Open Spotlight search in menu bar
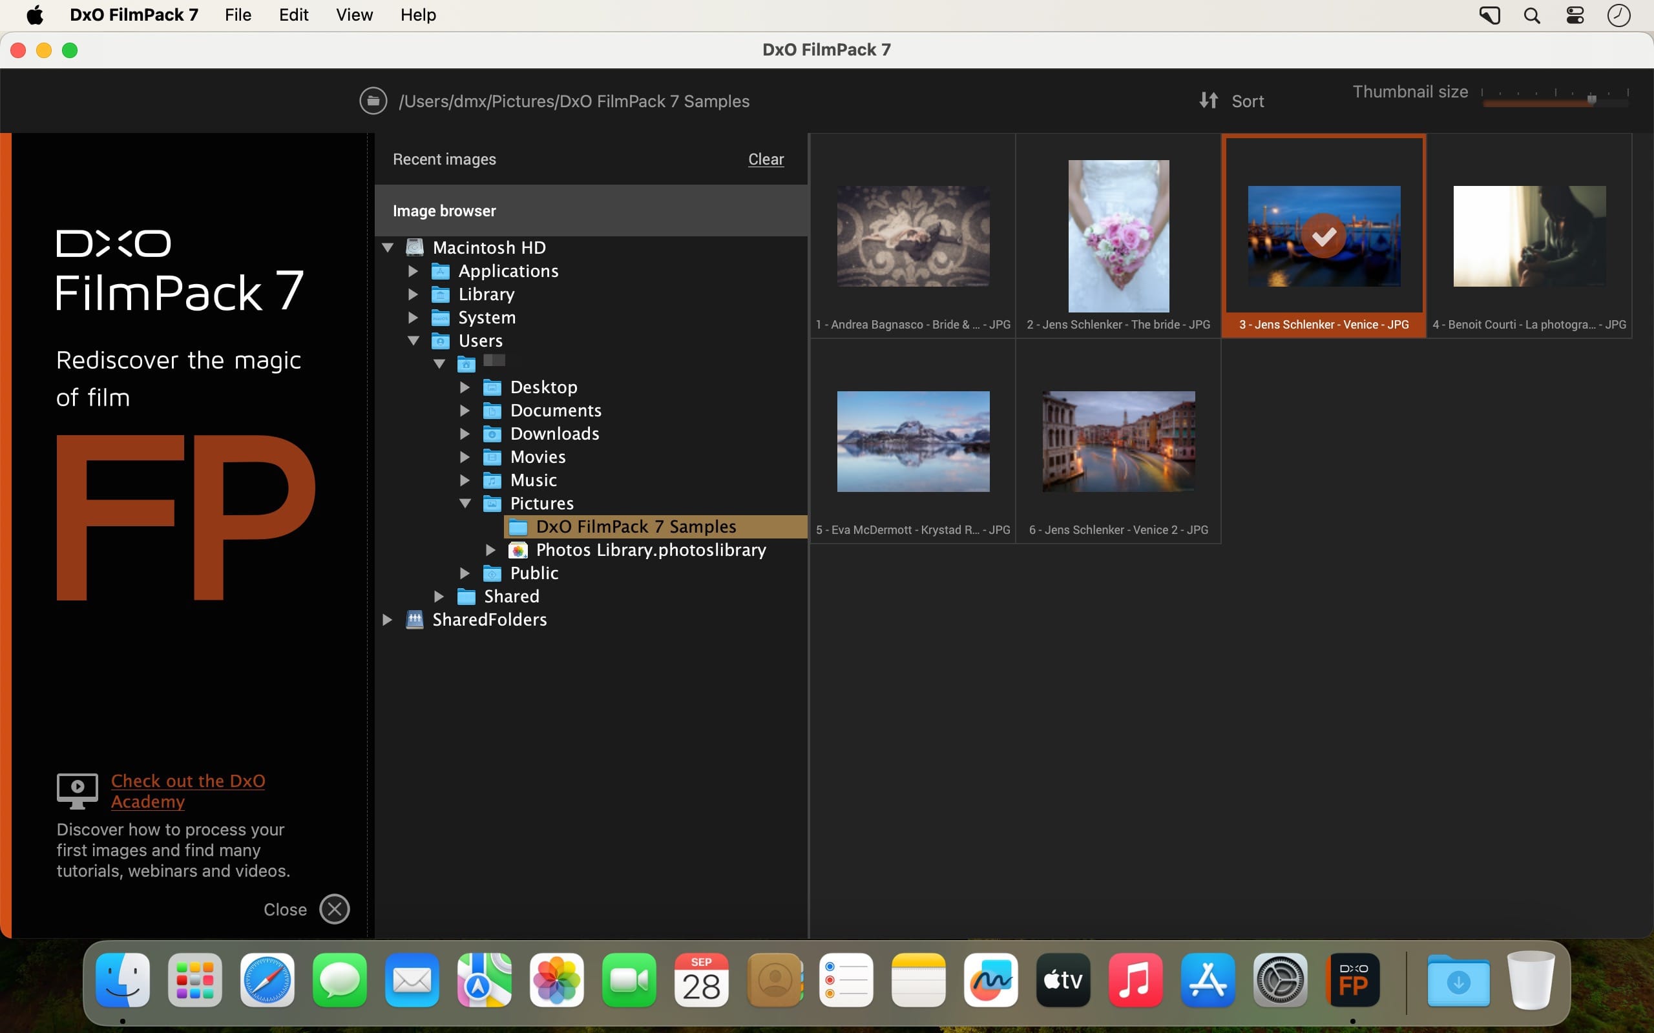Image resolution: width=1654 pixels, height=1033 pixels. click(1533, 15)
